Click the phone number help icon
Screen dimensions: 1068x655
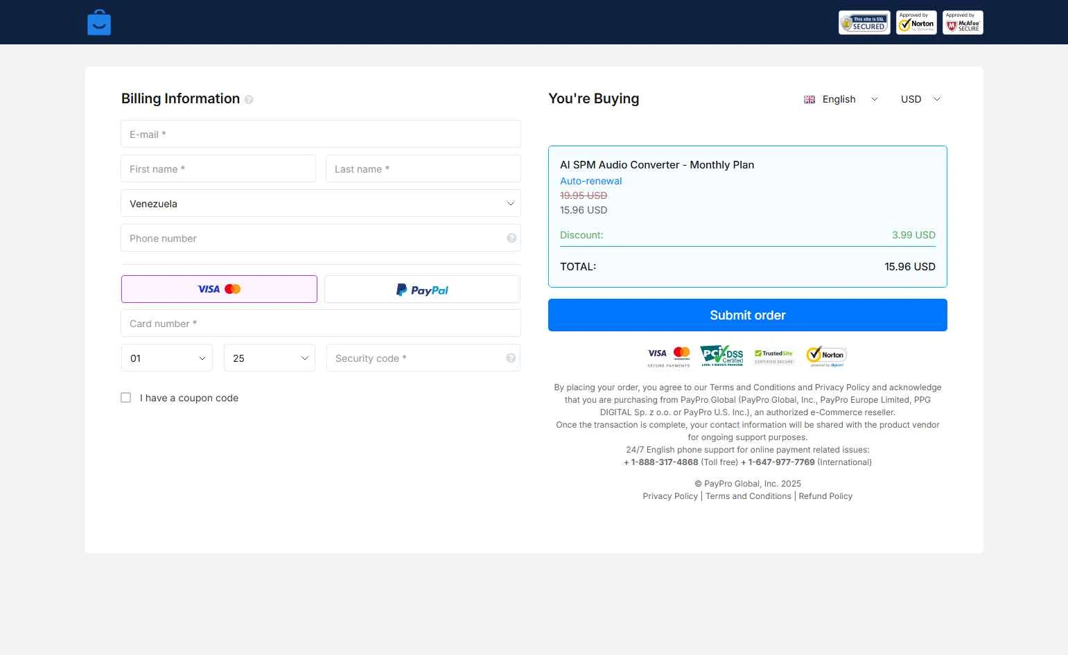tap(511, 238)
